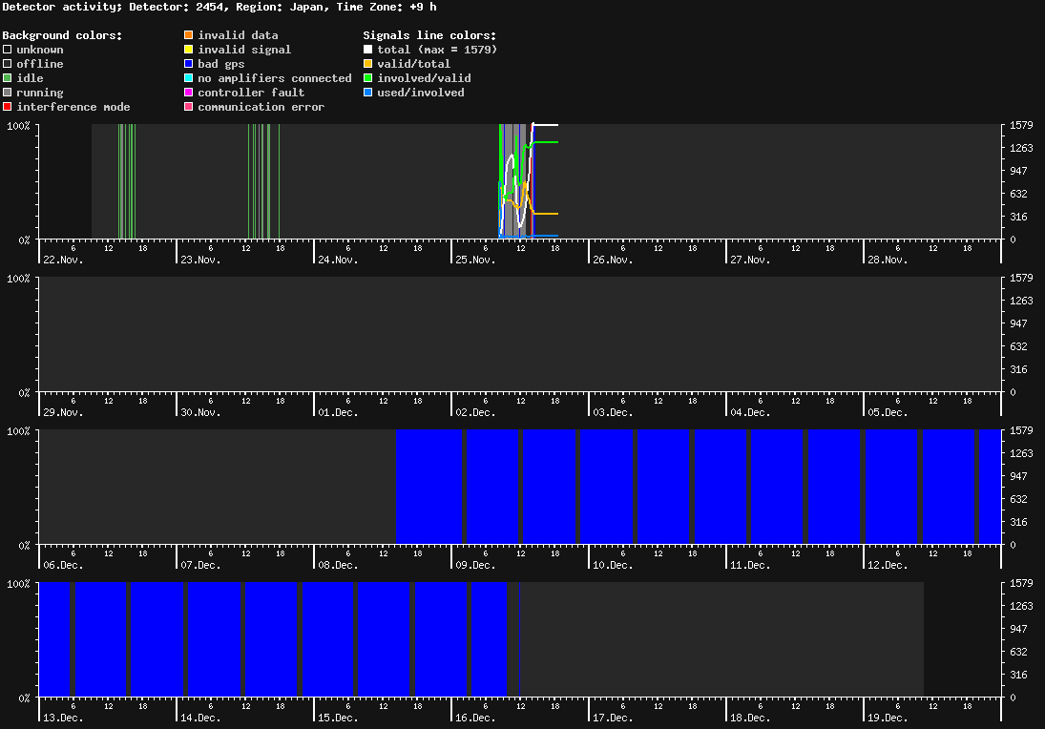Click the green idle legend swatch
The width and height of the screenshot is (1045, 729).
tap(8, 78)
